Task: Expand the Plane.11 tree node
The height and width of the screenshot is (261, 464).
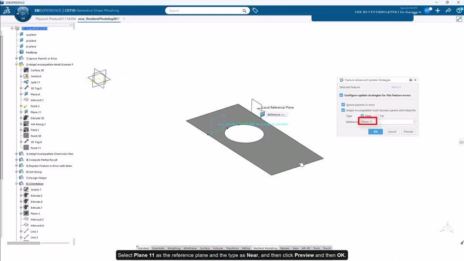Action: (21, 112)
